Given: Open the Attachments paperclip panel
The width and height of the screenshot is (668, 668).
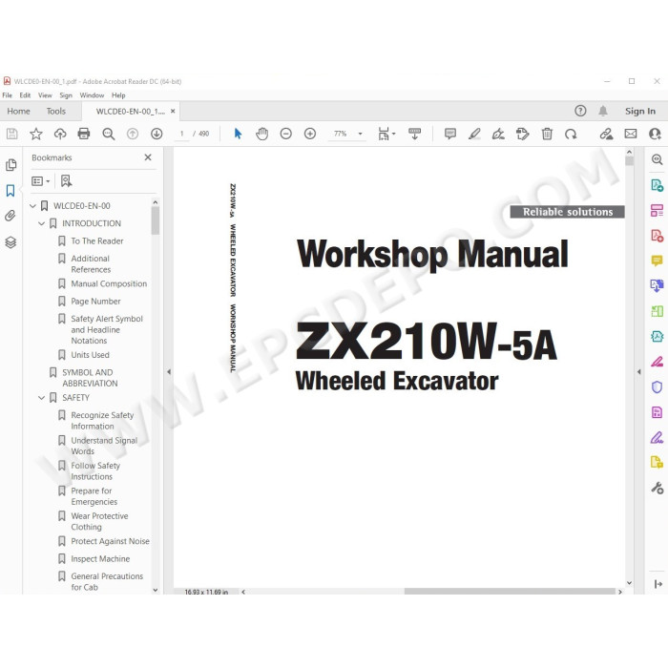Looking at the screenshot, I should coord(10,216).
